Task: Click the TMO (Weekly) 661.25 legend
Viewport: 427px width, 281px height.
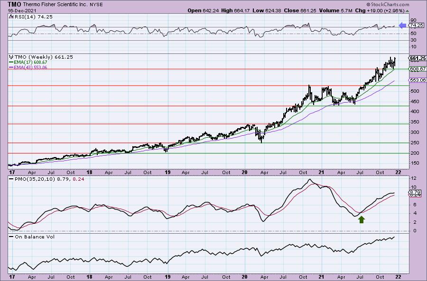Action: click(x=44, y=57)
